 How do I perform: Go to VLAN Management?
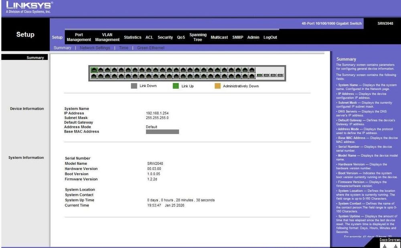pos(107,37)
